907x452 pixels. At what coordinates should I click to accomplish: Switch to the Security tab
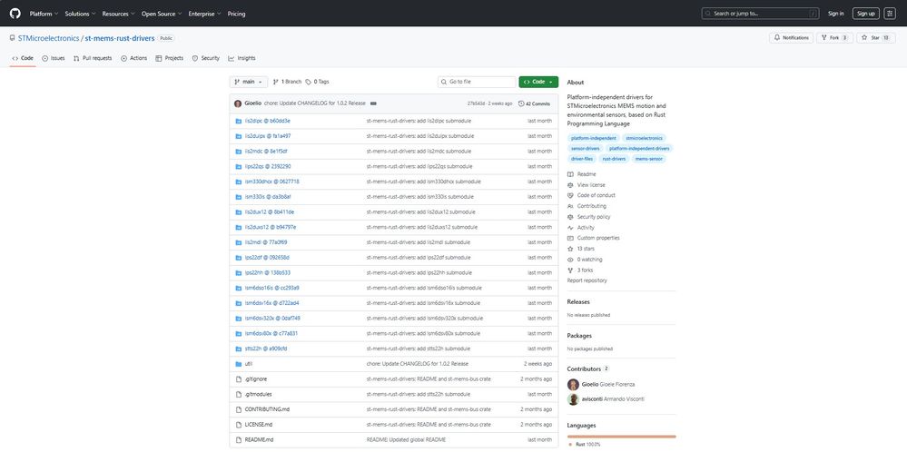pos(206,58)
